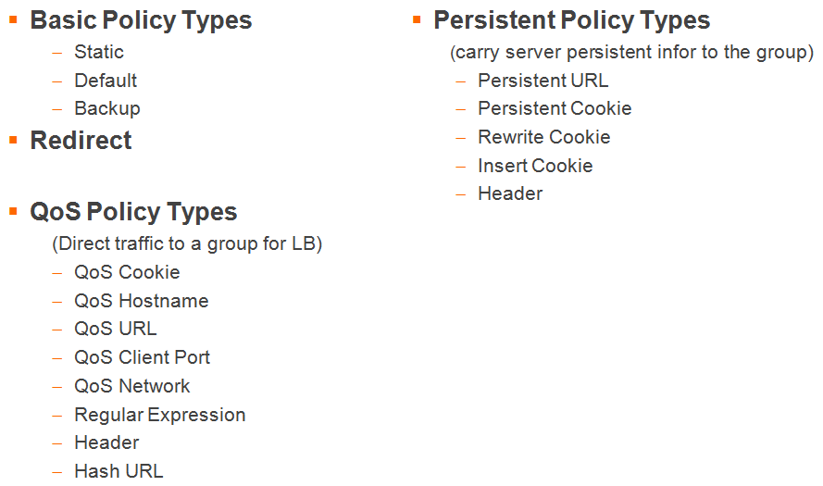
Task: Click the QoS Policy Types heading
Action: point(133,213)
